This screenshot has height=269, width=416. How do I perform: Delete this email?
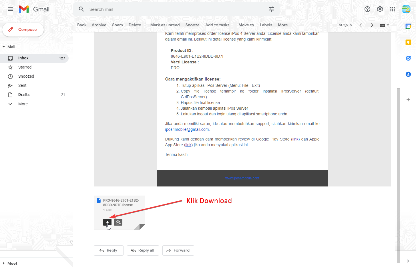click(x=135, y=25)
